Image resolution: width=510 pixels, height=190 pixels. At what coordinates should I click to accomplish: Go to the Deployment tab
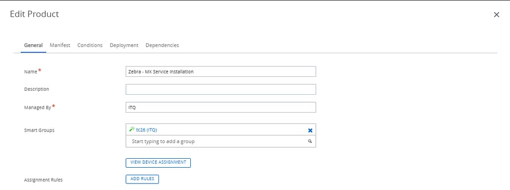[124, 45]
